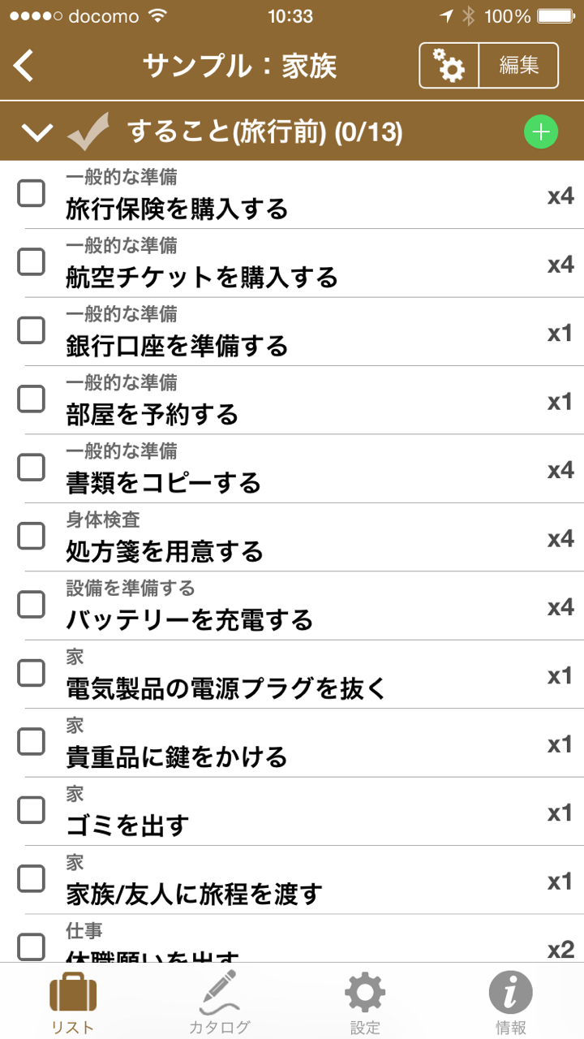Open the 航空チケットを購入する item
The image size is (584, 1039).
[x=202, y=278]
